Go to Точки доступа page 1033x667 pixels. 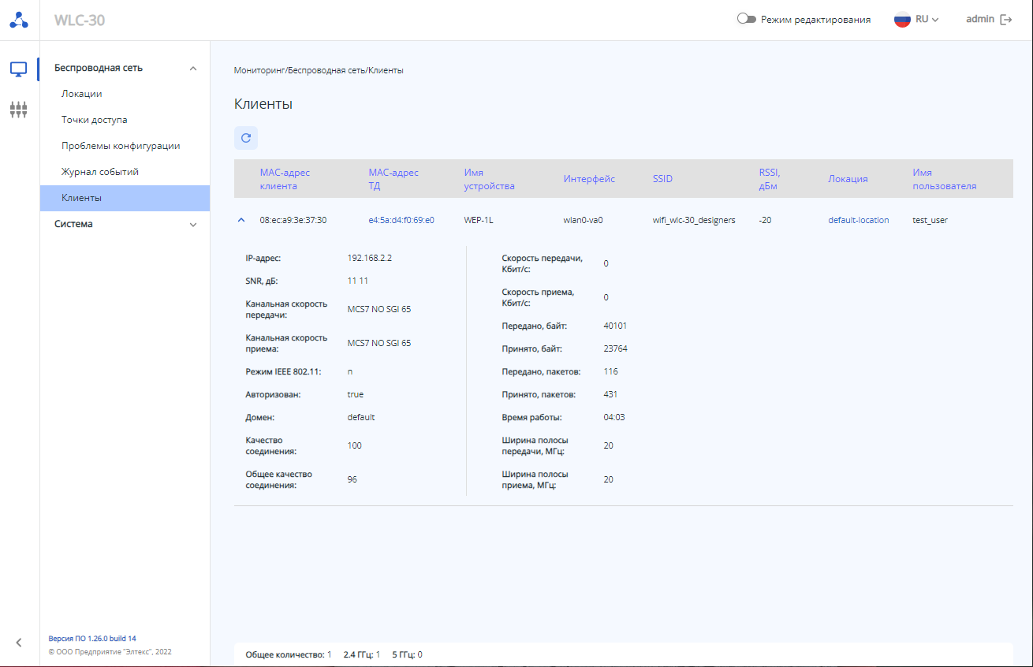point(95,120)
